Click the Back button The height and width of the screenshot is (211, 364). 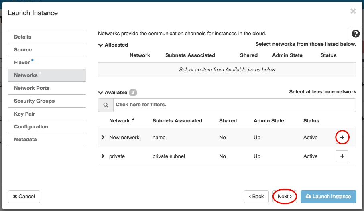[256, 197]
